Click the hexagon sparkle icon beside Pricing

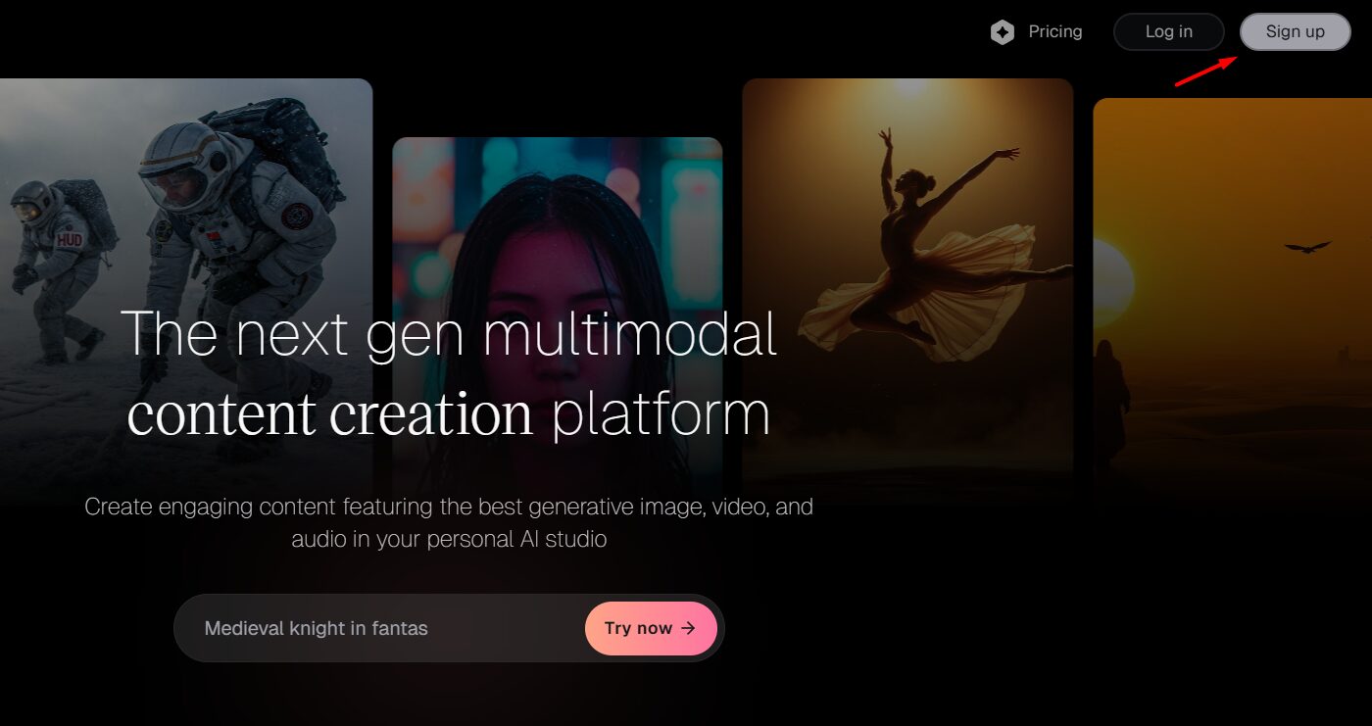click(1002, 32)
